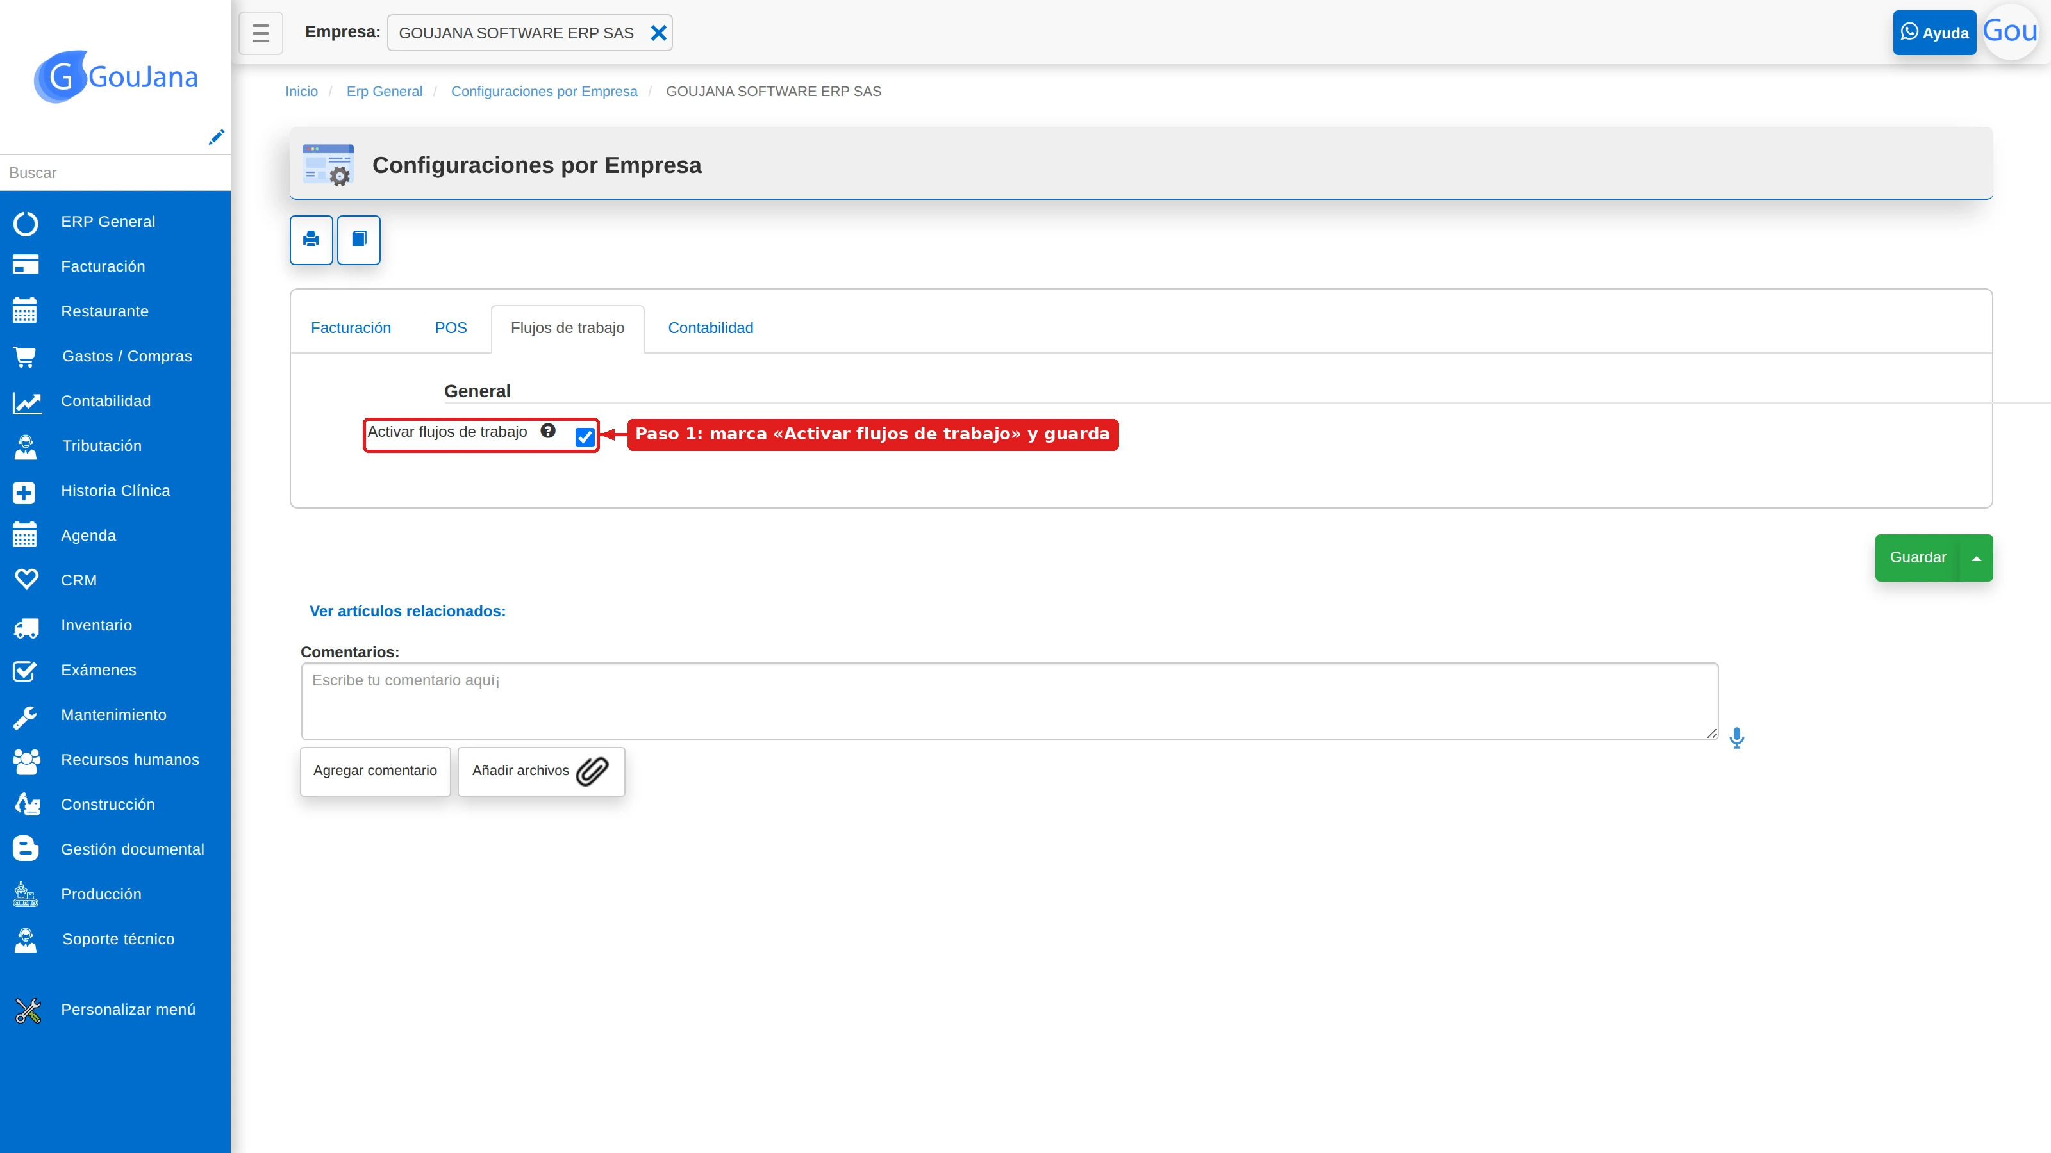The height and width of the screenshot is (1153, 2051).
Task: Open Gestión documental menu label
Action: 132,850
